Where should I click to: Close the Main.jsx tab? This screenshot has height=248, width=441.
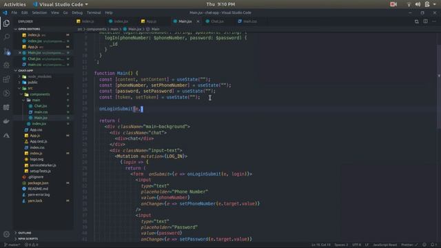coord(198,21)
